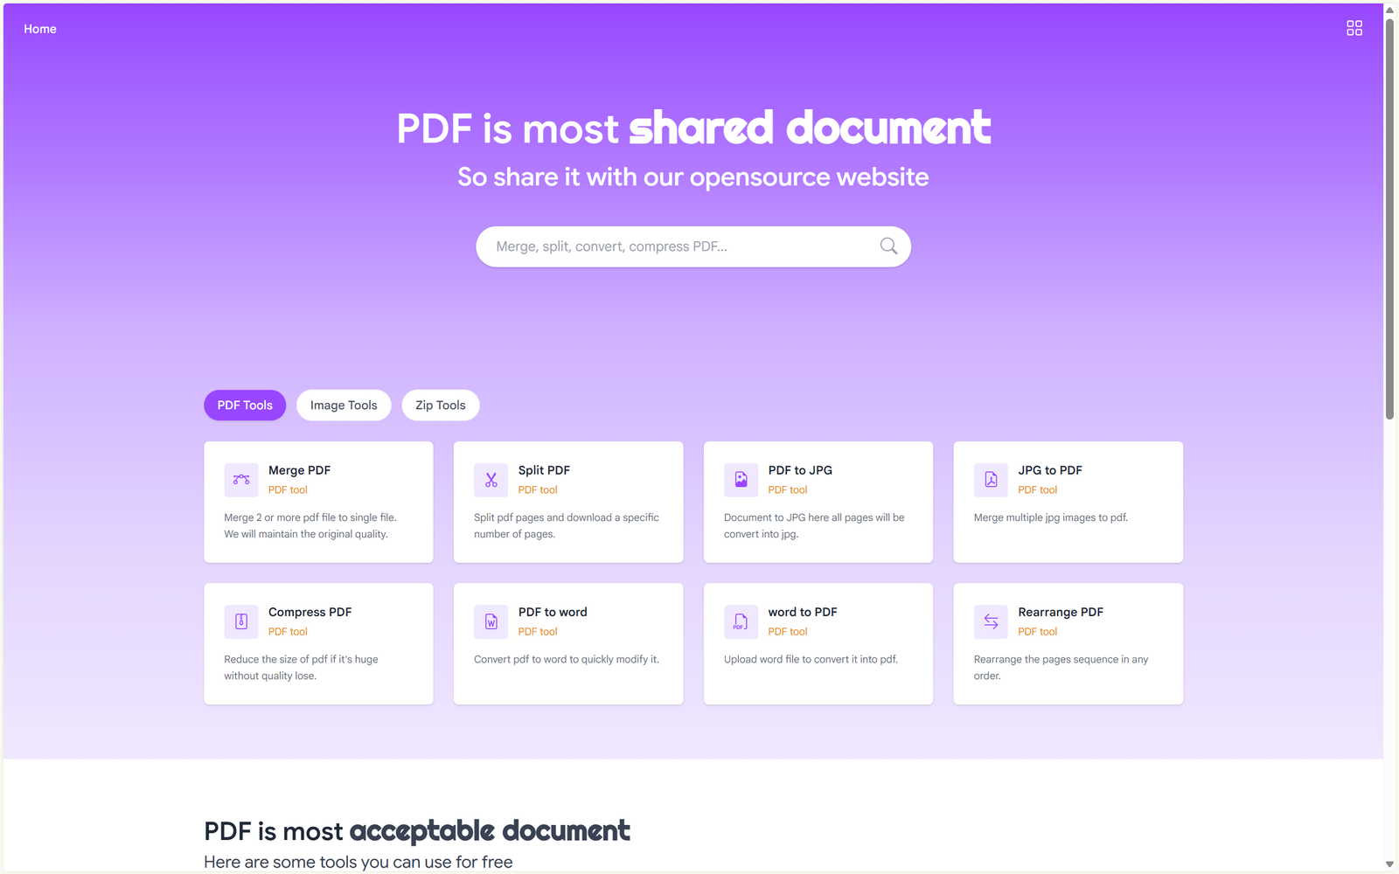Image resolution: width=1399 pixels, height=874 pixels.
Task: Click 'PDF tool' label under Rearrange PDF
Action: pyautogui.click(x=1037, y=632)
